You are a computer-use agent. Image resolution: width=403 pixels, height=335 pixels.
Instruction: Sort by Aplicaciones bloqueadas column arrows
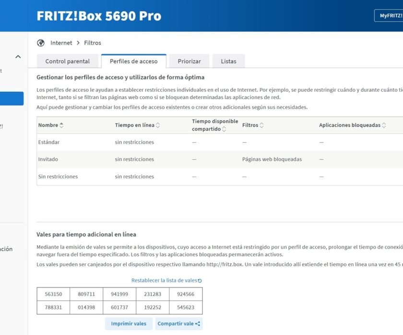point(384,125)
